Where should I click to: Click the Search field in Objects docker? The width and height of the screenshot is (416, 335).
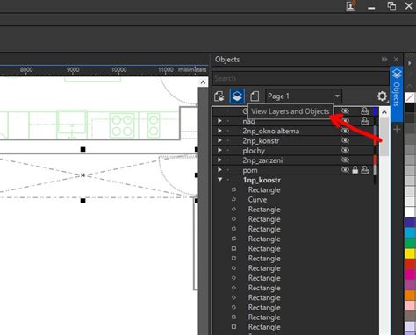point(300,78)
